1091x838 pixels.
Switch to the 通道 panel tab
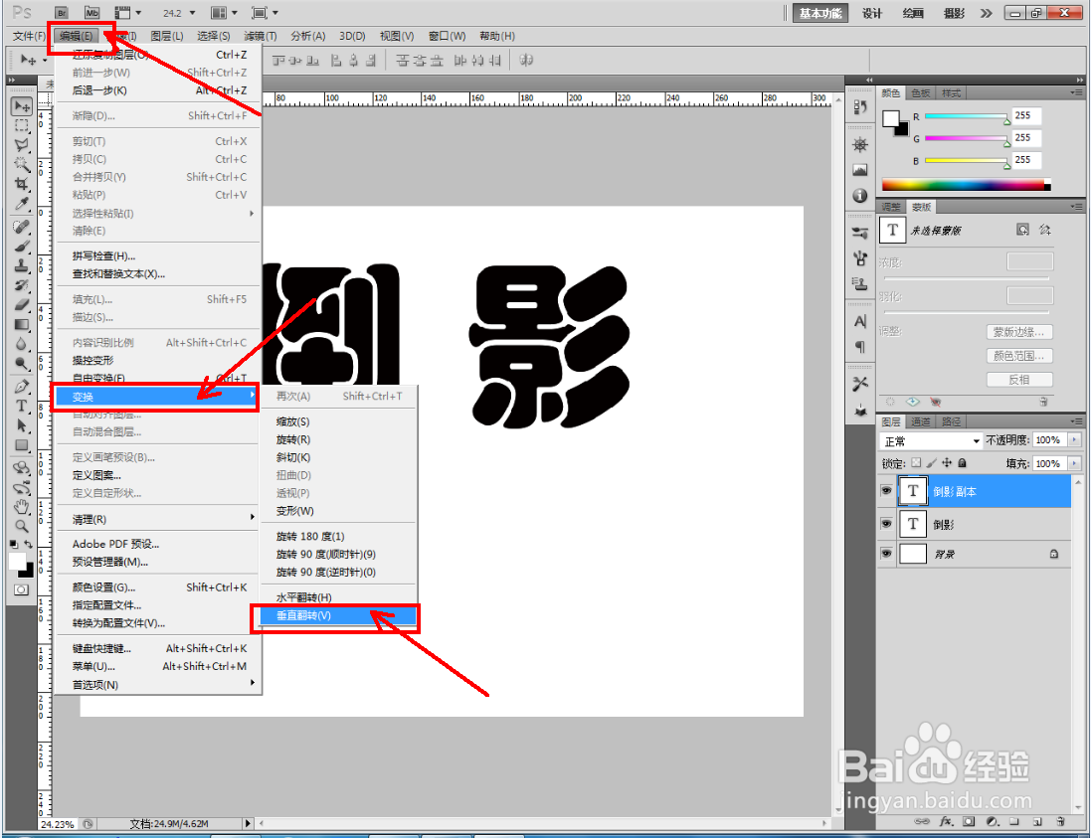(x=922, y=421)
